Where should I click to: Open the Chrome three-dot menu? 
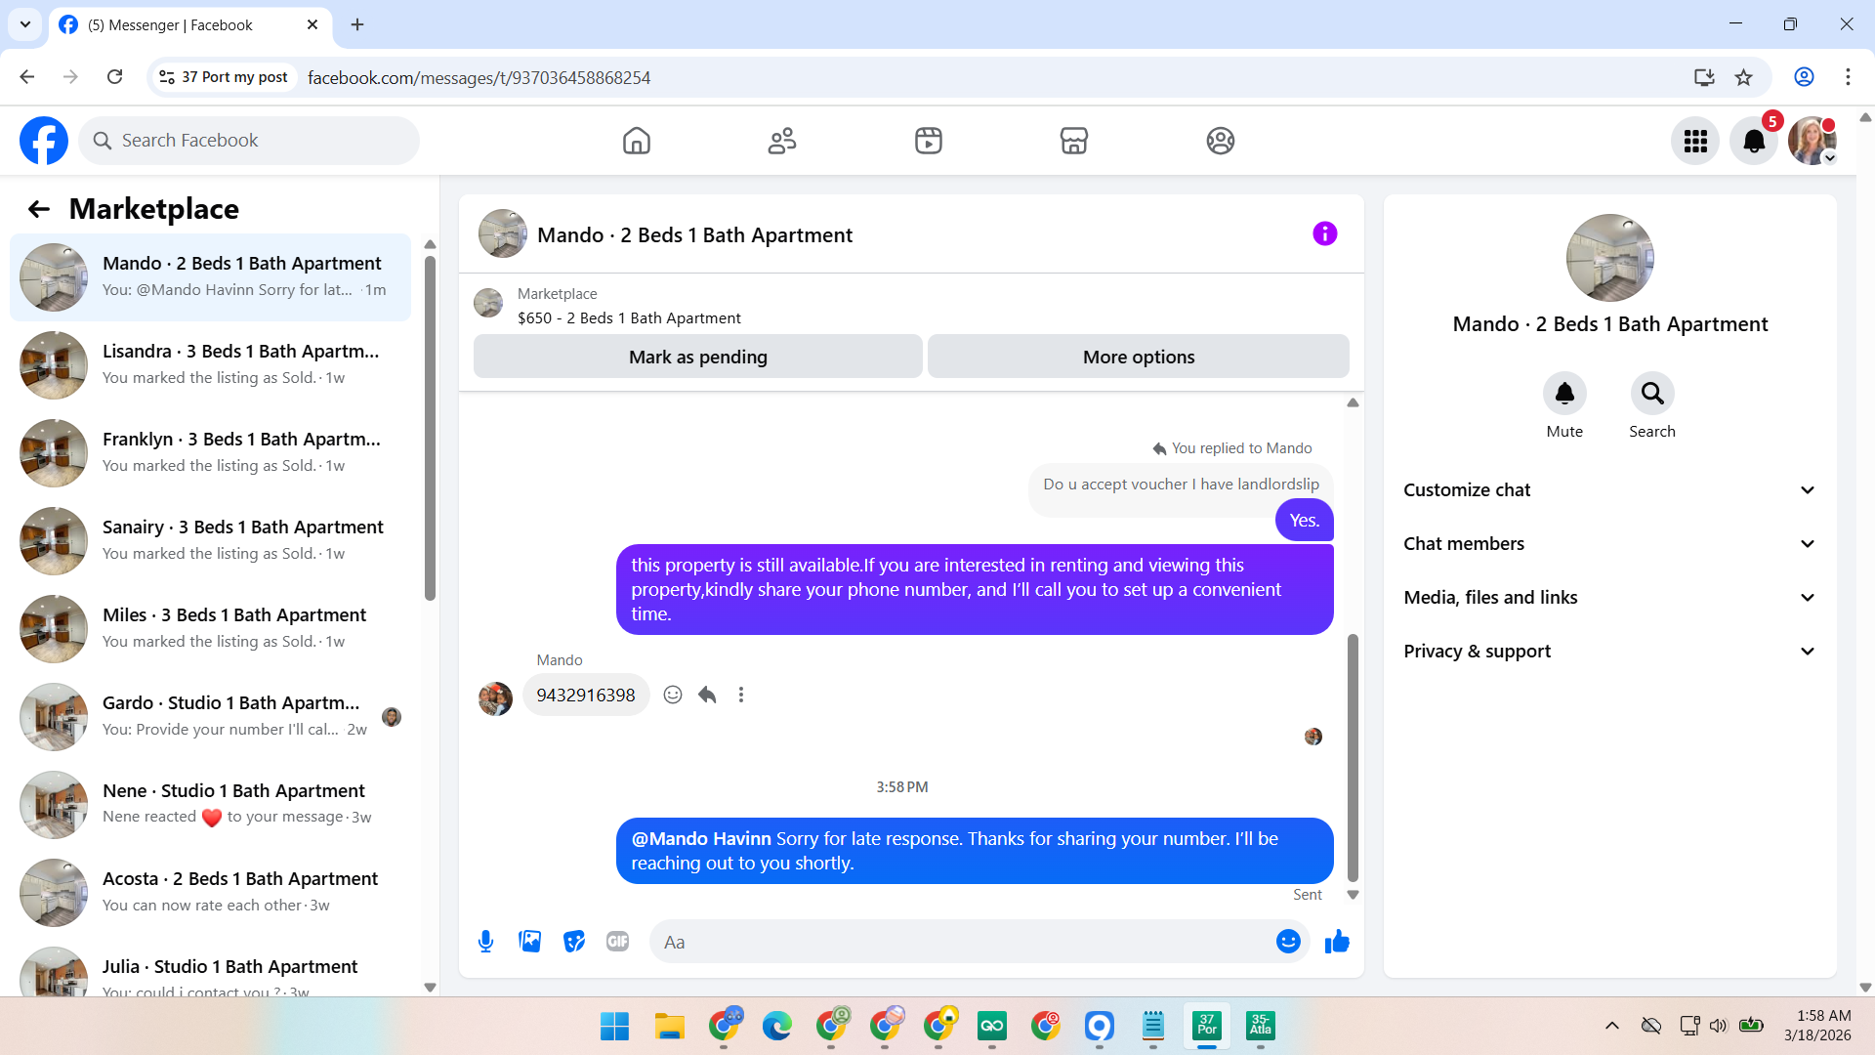pos(1848,77)
